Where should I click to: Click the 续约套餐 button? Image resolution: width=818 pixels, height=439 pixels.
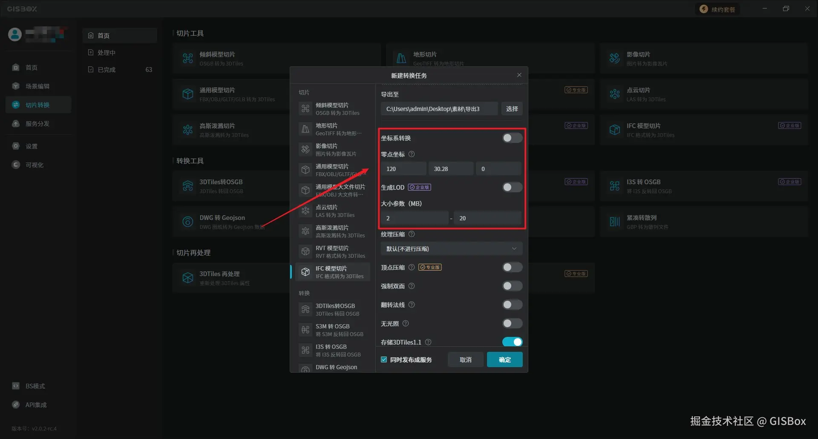pyautogui.click(x=718, y=9)
